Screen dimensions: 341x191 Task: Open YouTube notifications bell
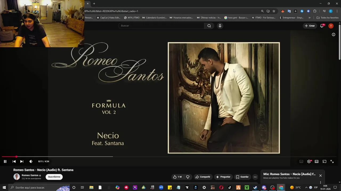pos(322,26)
